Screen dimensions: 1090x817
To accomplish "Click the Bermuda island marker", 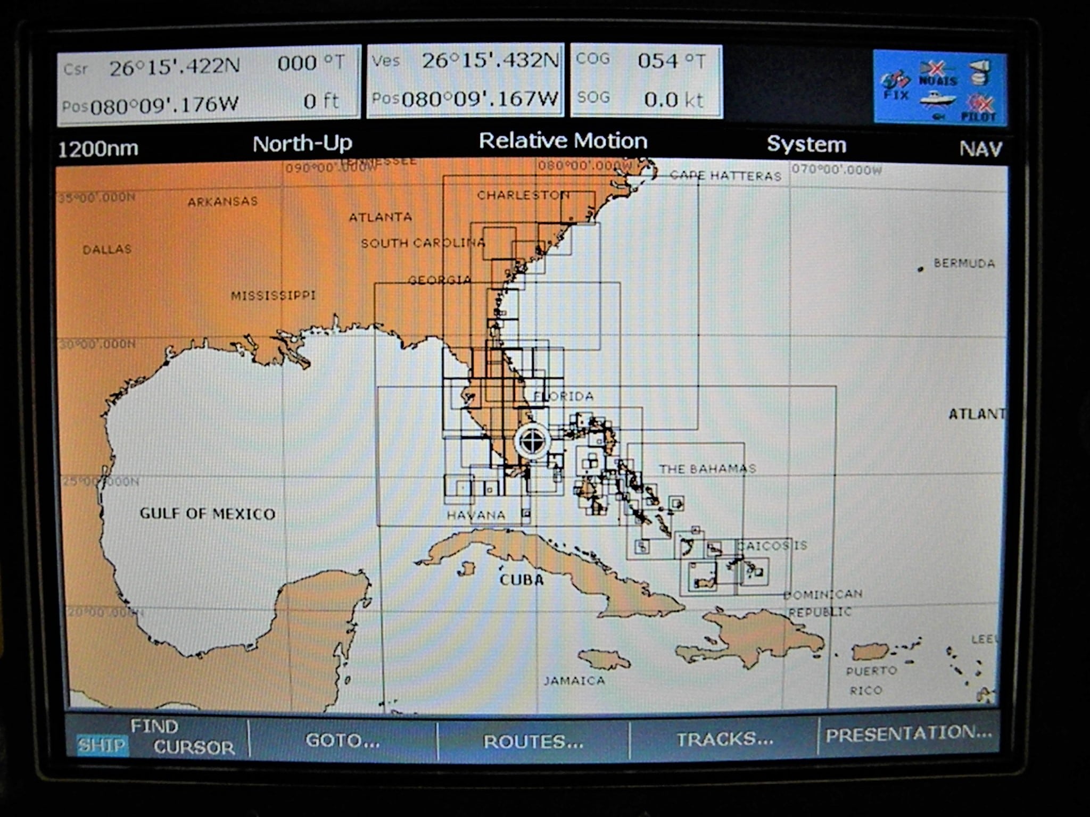I will [x=920, y=270].
